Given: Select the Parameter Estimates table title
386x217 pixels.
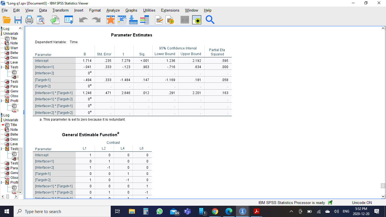Looking at the screenshot, I should (131, 35).
